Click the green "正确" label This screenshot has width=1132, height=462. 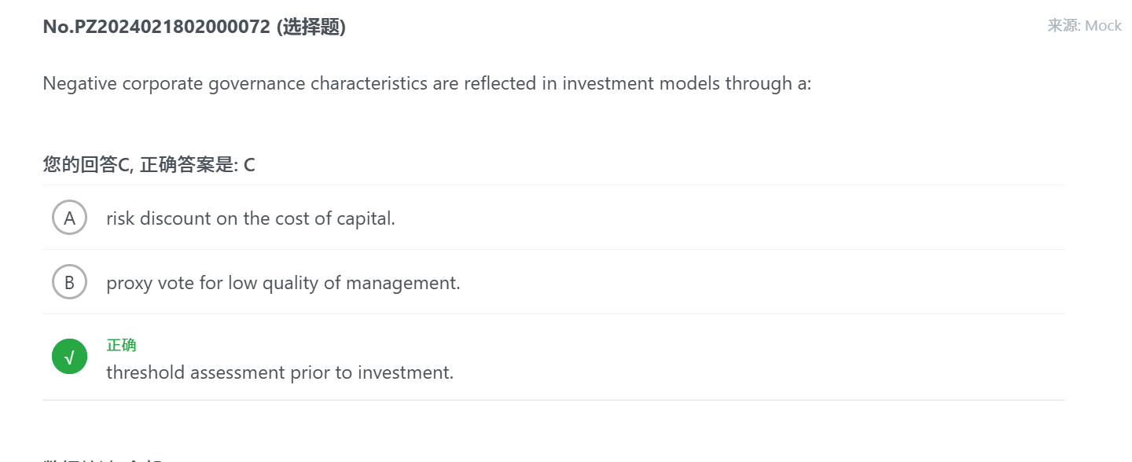pos(121,345)
